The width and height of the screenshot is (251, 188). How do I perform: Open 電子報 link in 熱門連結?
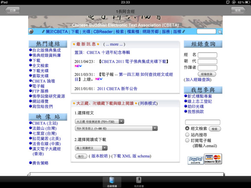click(x=38, y=86)
